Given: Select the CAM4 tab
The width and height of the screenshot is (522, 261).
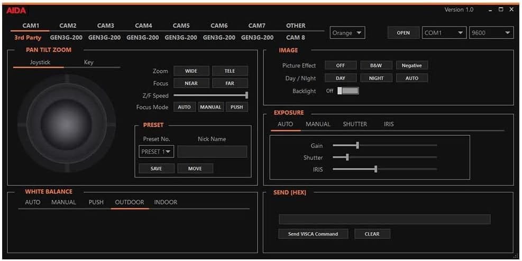Looking at the screenshot, I should tap(143, 25).
